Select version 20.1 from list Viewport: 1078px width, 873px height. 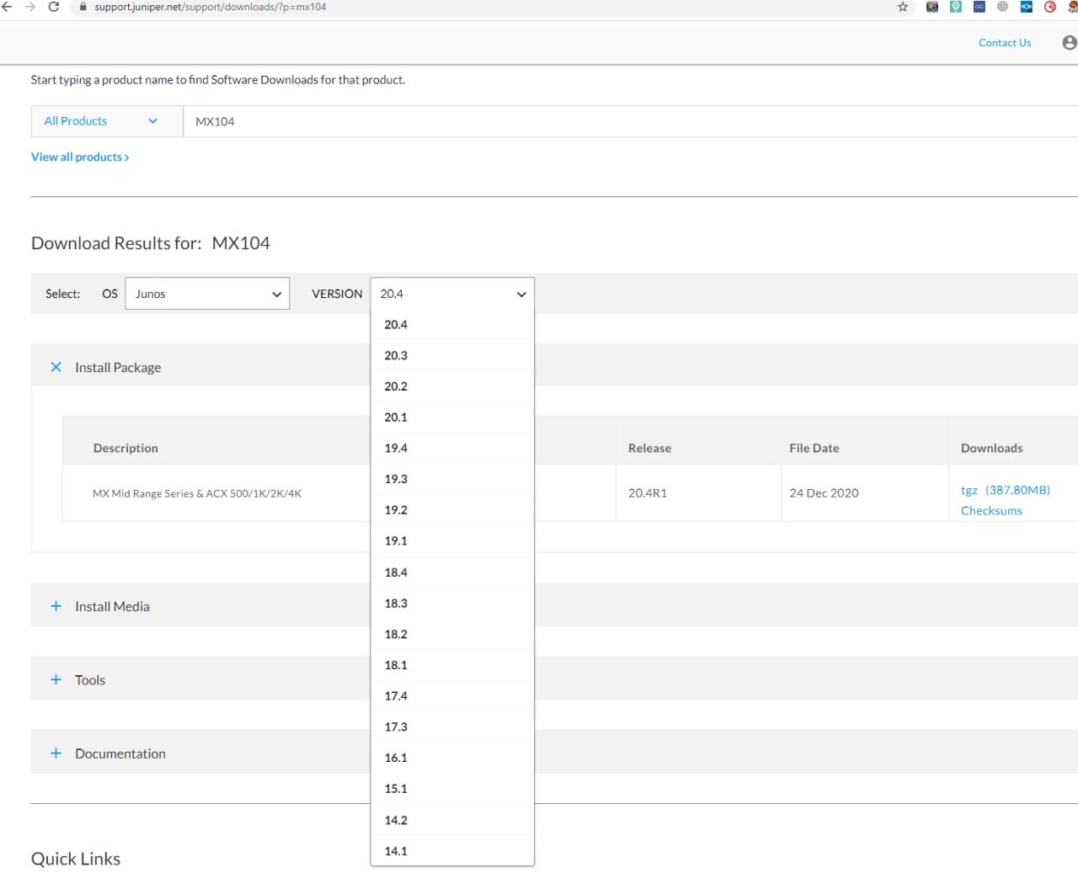tap(452, 418)
